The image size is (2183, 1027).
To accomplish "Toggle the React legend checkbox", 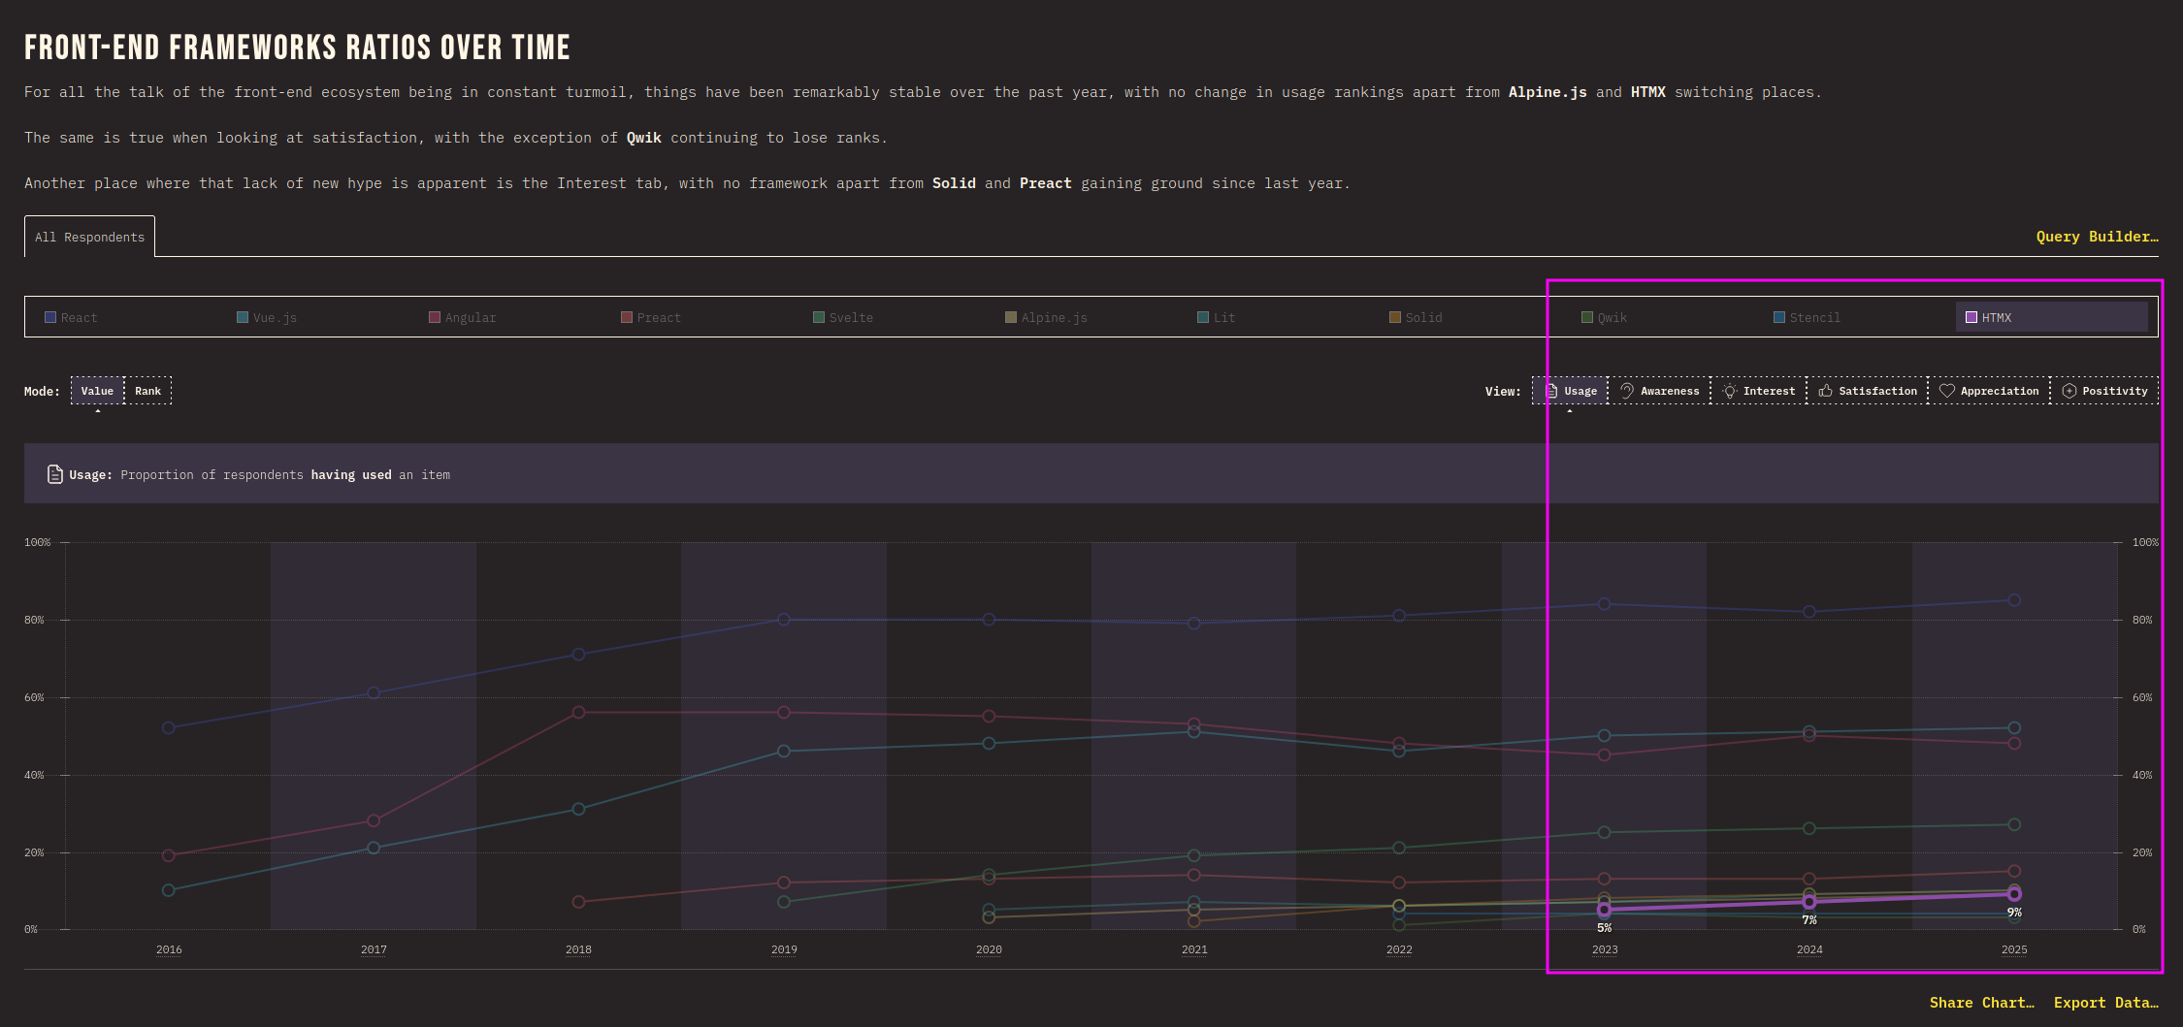I will point(50,317).
